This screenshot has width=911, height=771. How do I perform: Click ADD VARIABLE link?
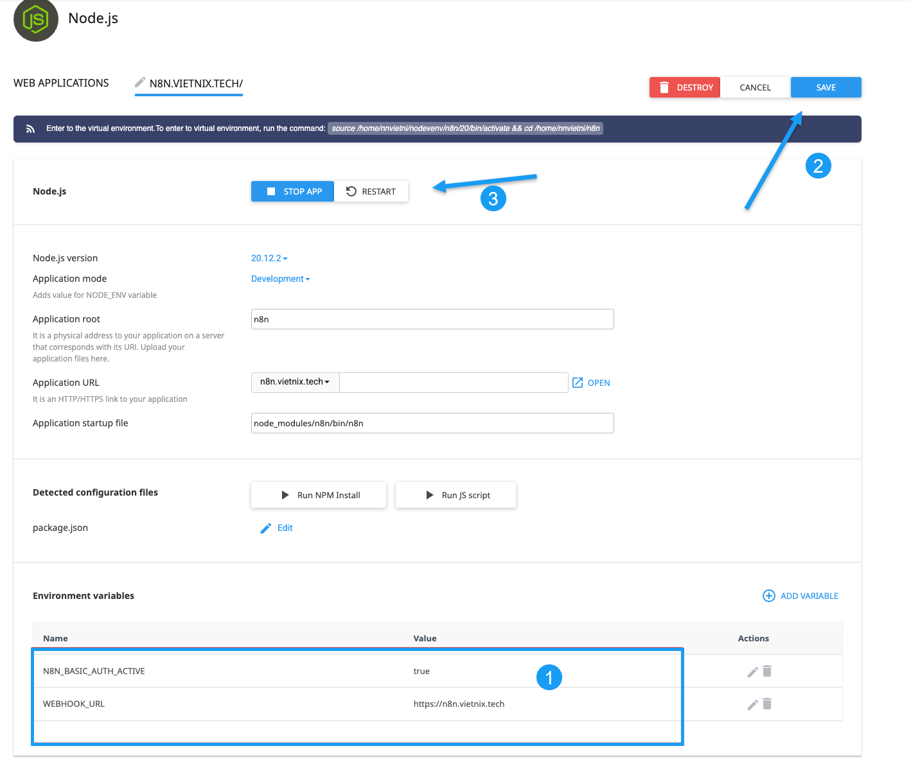[x=809, y=596]
